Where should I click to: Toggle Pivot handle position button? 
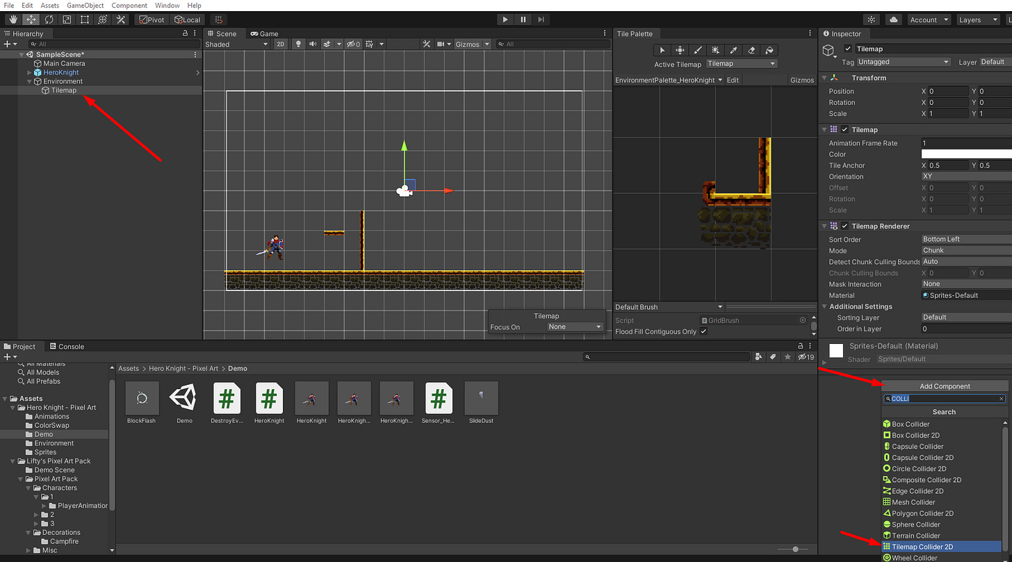152,19
